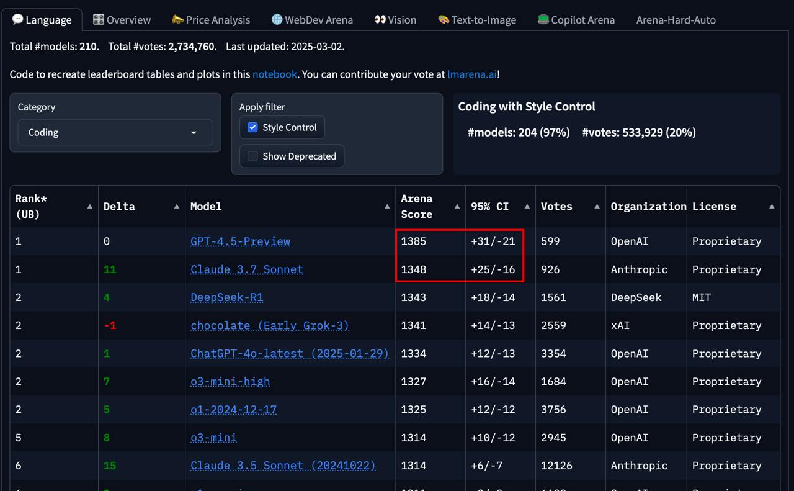Sort by Arena Score column arrow
794x491 pixels.
point(457,206)
